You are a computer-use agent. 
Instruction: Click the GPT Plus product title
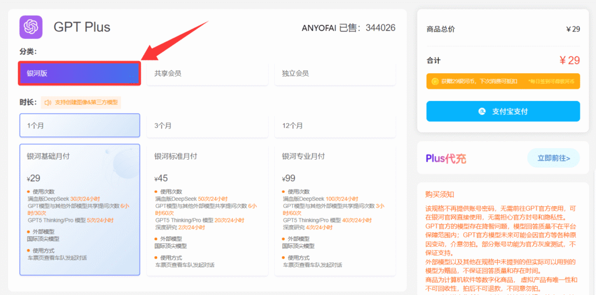coord(81,27)
